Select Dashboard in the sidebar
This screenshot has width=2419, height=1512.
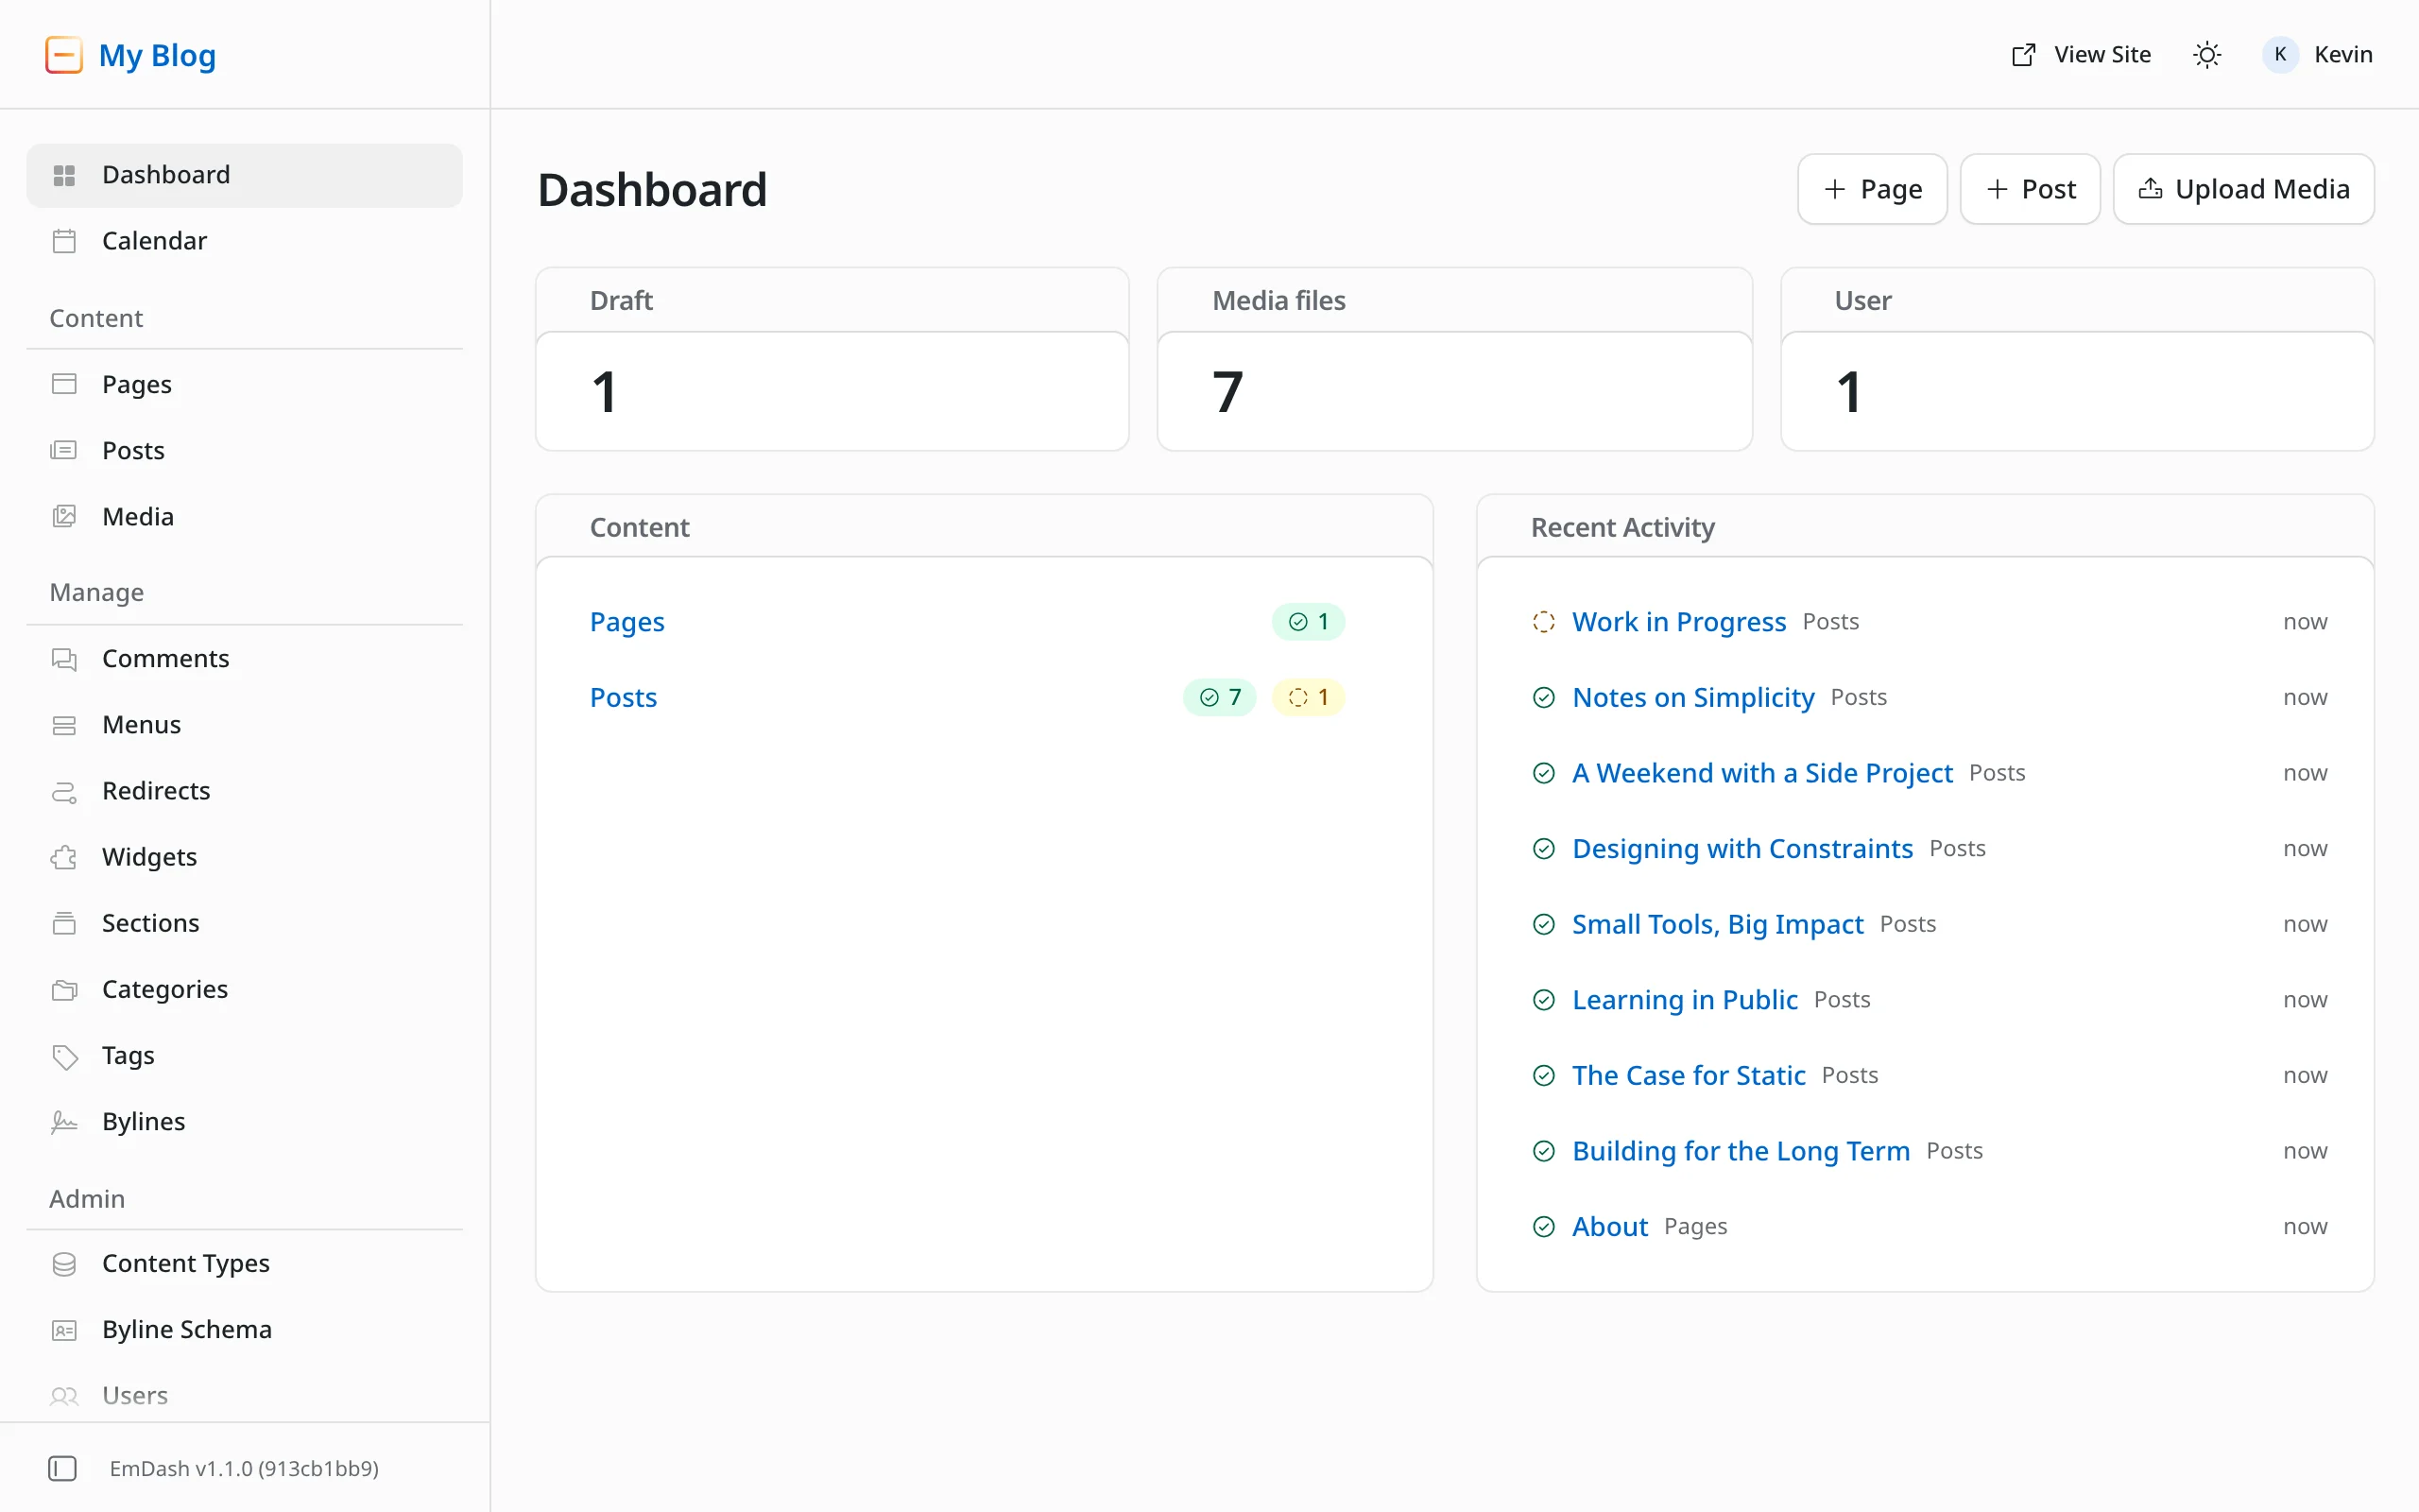[244, 175]
